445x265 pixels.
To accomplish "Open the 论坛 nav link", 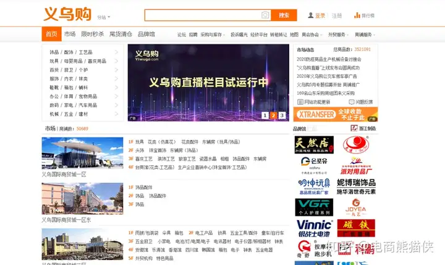I will pos(182,35).
